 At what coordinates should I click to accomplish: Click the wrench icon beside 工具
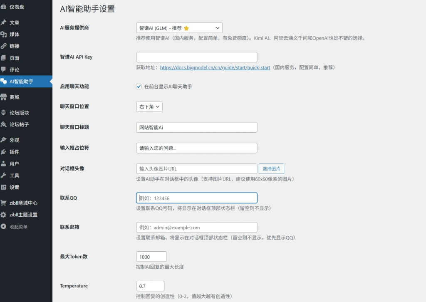click(3, 176)
